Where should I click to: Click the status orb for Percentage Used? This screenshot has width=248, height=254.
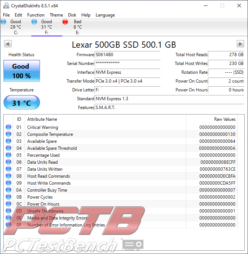pyautogui.click(x=8, y=155)
